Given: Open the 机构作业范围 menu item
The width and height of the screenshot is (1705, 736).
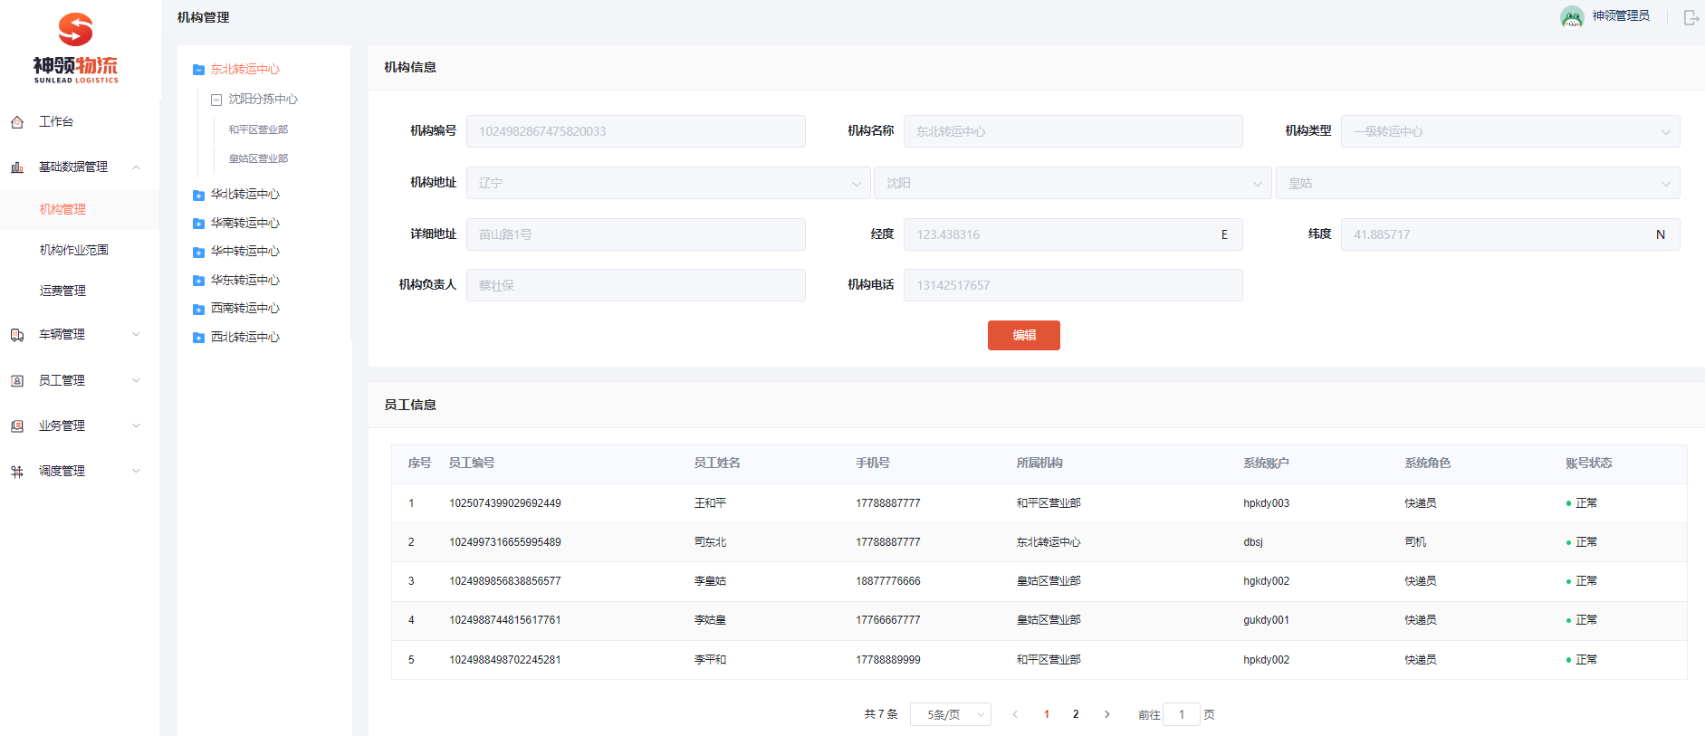Looking at the screenshot, I should [74, 250].
